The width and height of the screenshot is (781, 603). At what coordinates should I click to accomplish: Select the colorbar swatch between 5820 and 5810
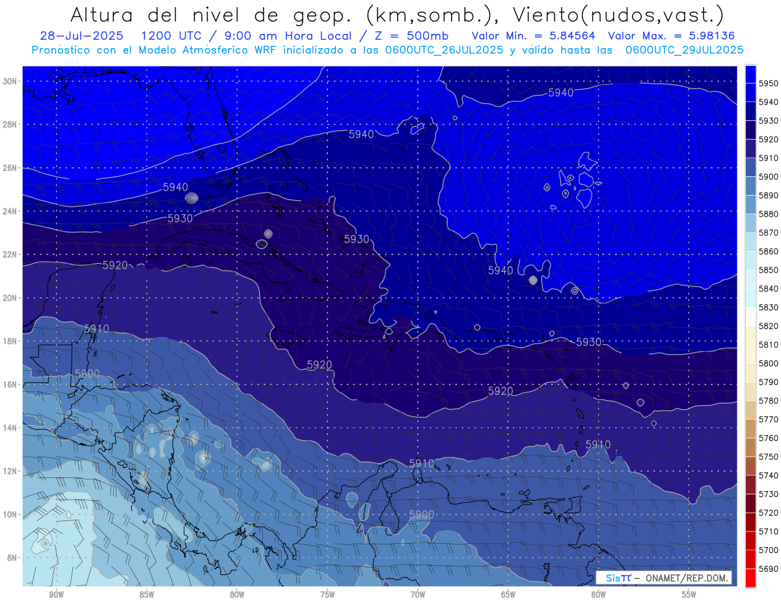tap(750, 335)
